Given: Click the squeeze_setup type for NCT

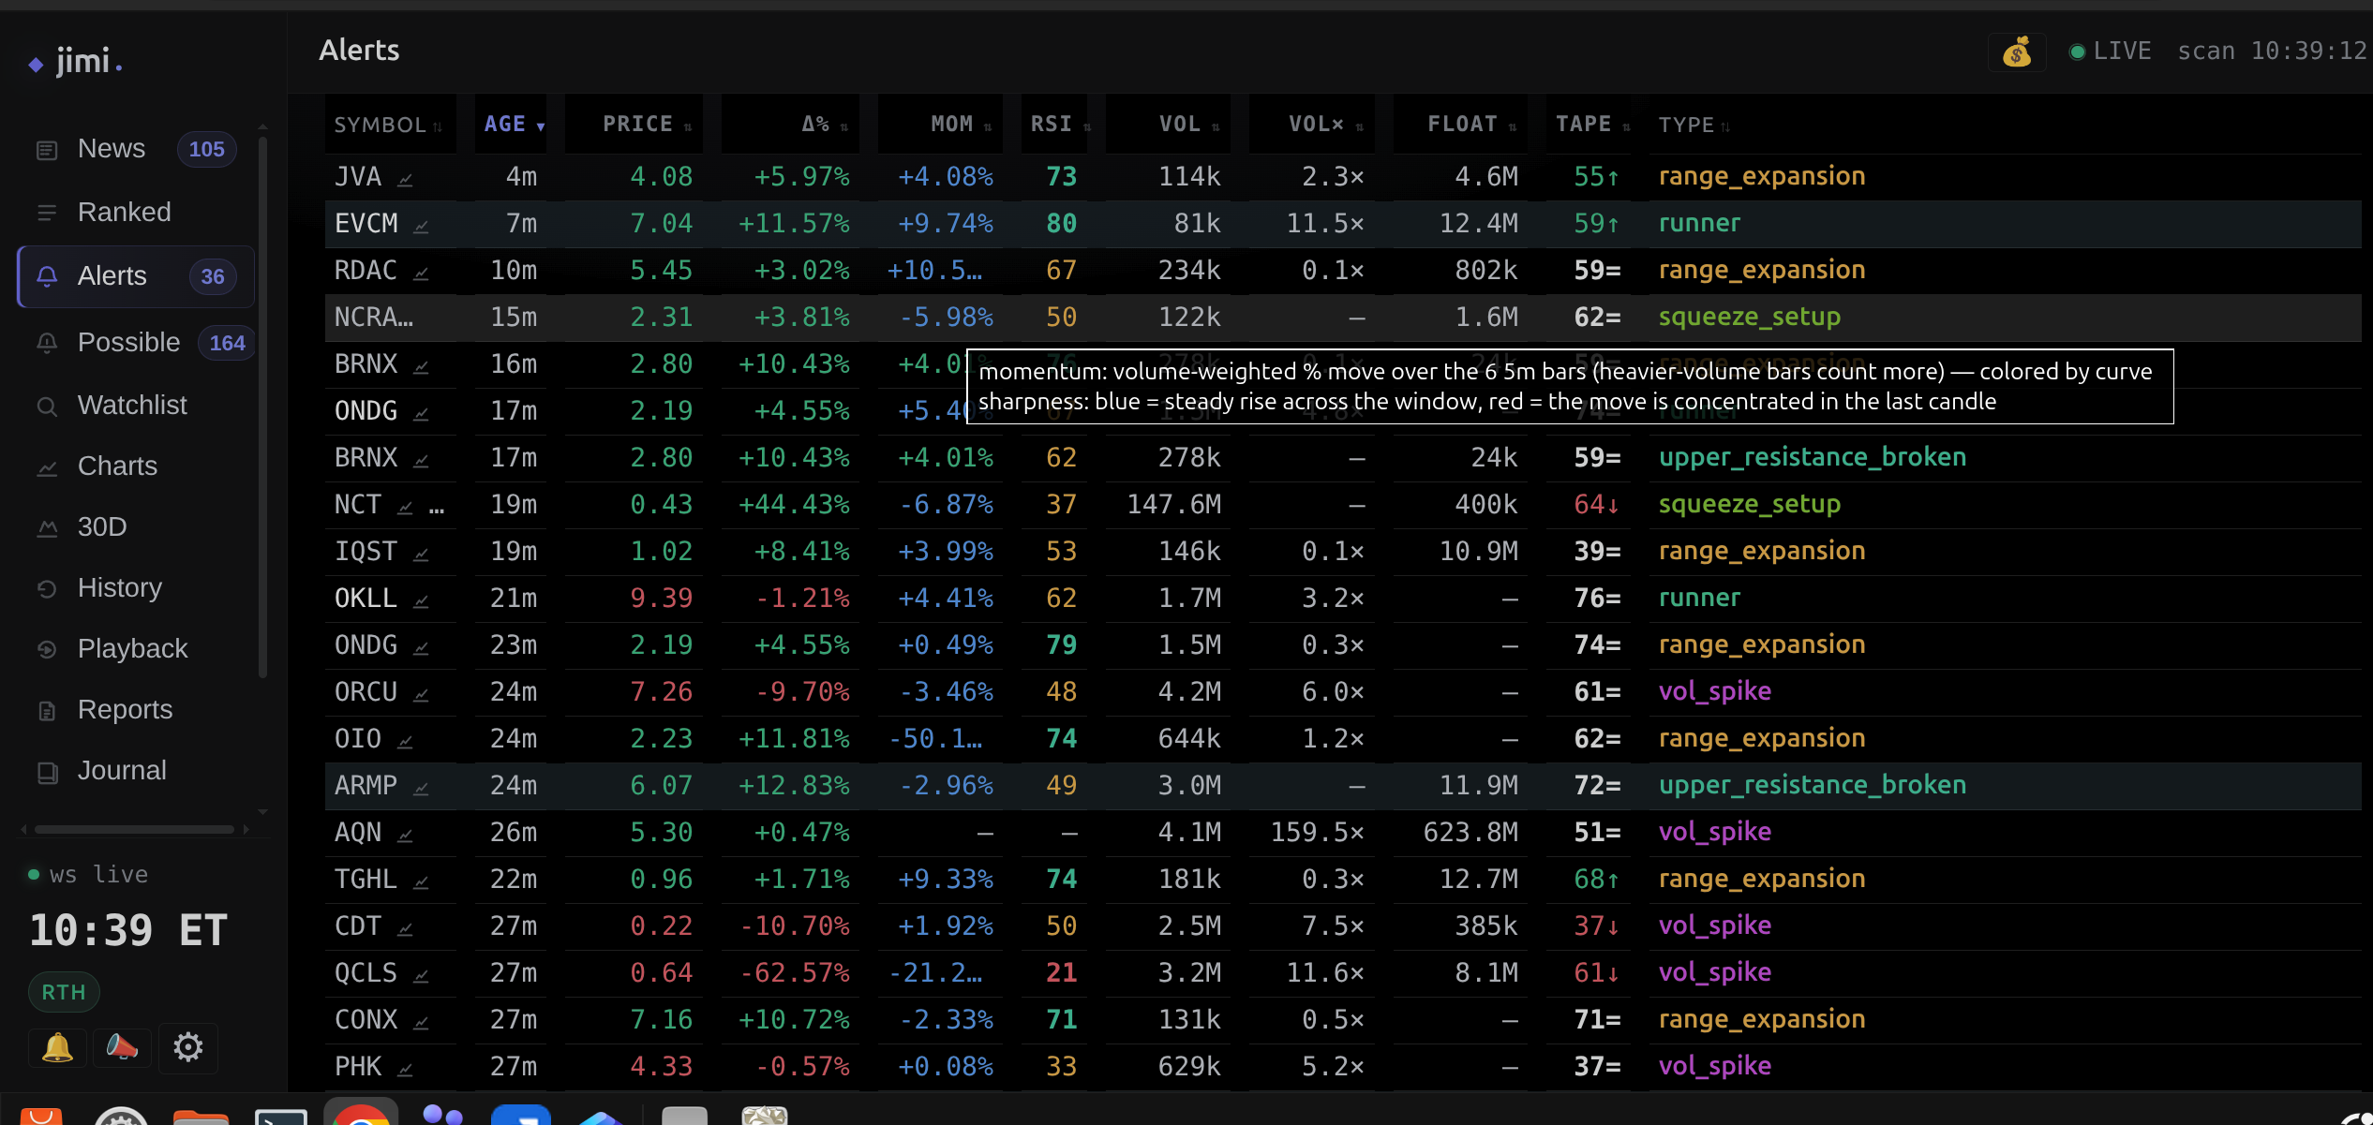Looking at the screenshot, I should pyautogui.click(x=1749, y=504).
